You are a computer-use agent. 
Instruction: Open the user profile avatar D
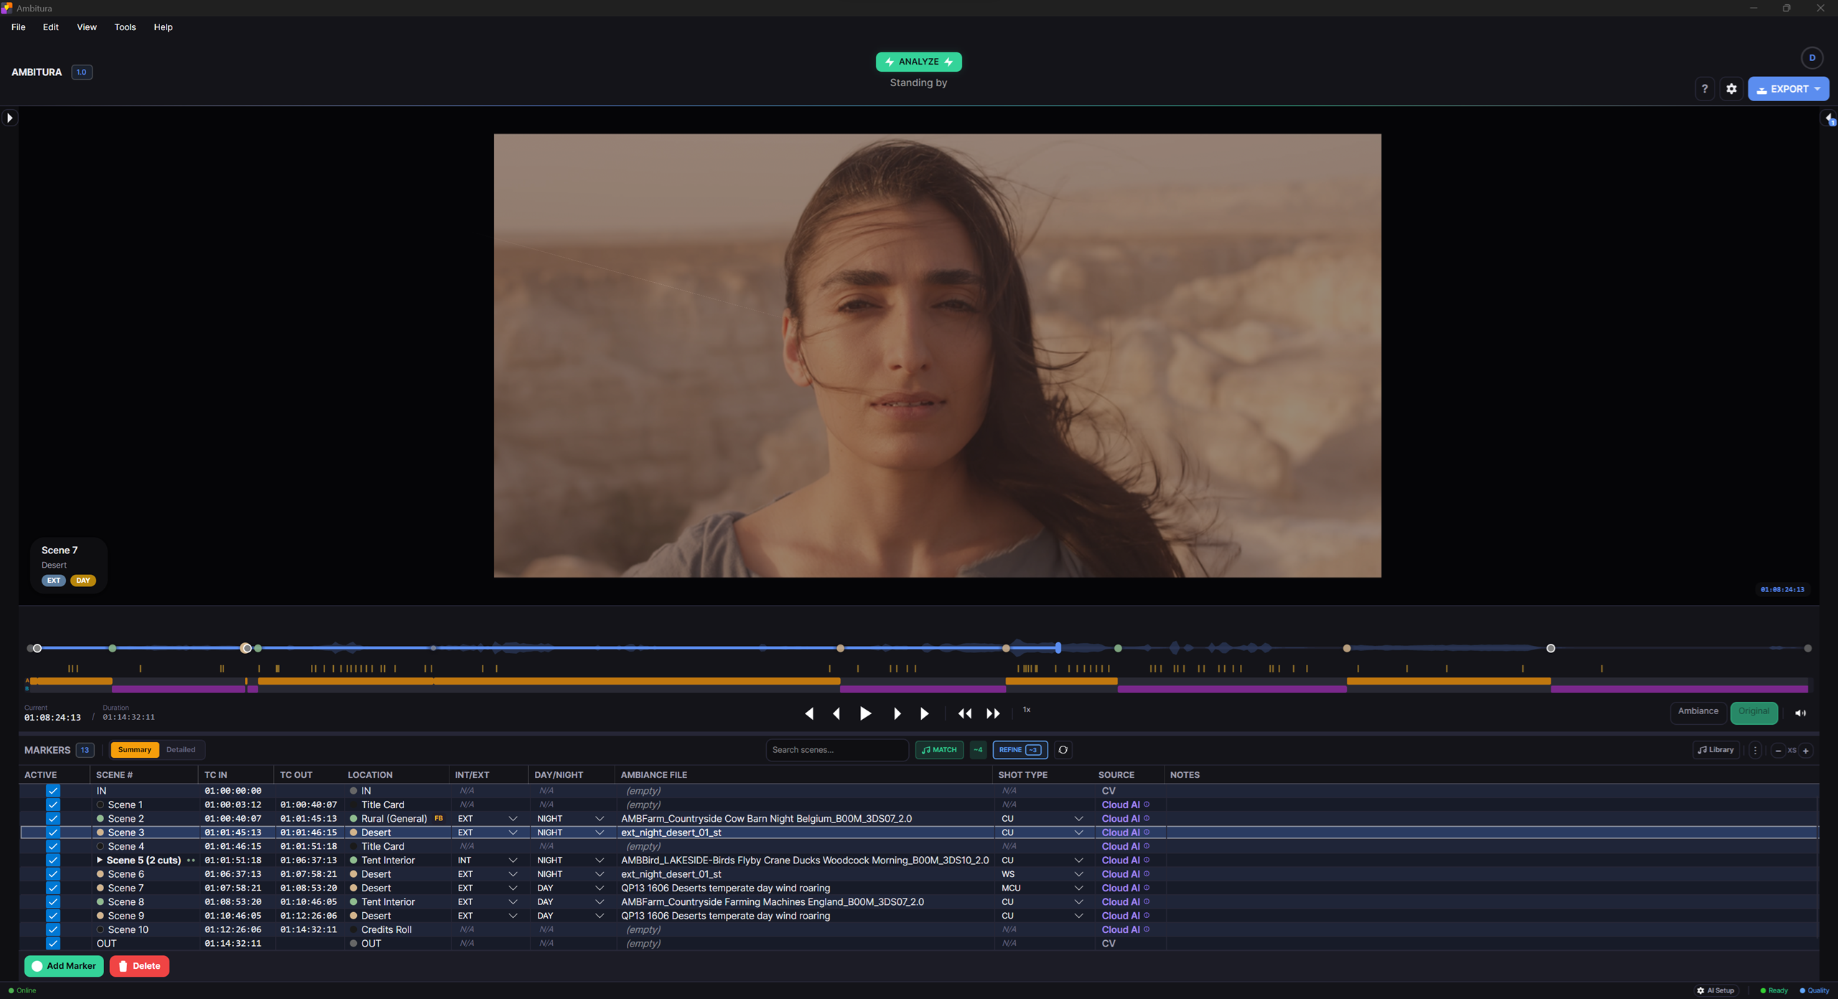[x=1811, y=58]
